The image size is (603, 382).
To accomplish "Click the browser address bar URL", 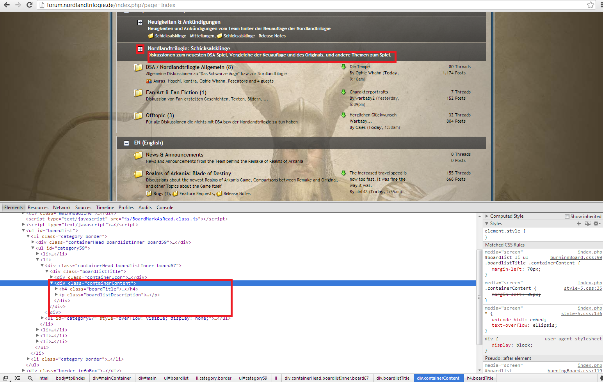I will [x=111, y=5].
